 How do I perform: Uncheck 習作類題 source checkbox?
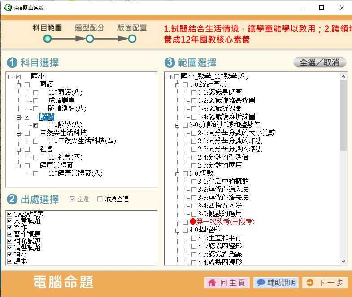tap(10, 234)
